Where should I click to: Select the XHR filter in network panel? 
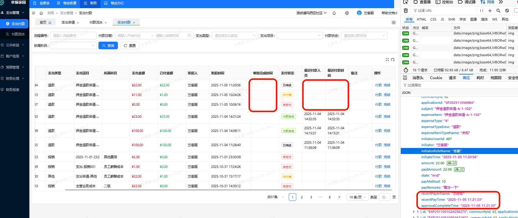pos(451,19)
